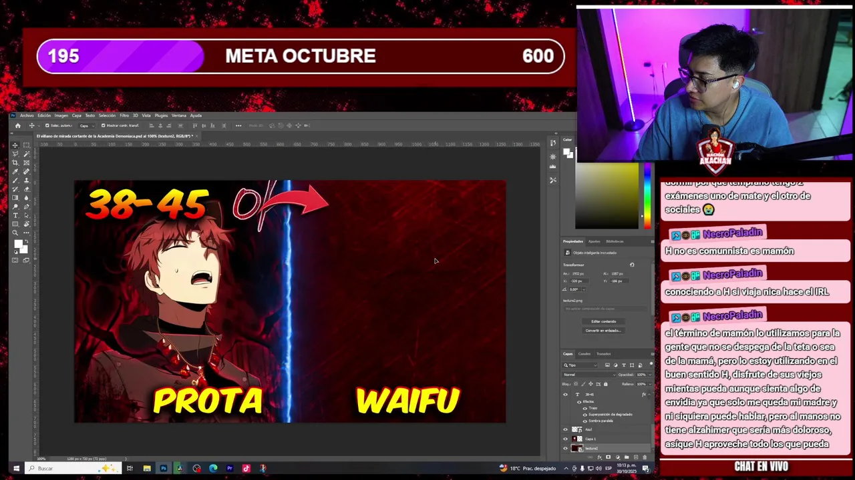The height and width of the screenshot is (480, 855).
Task: Select the Brush tool
Action: [x=15, y=180]
